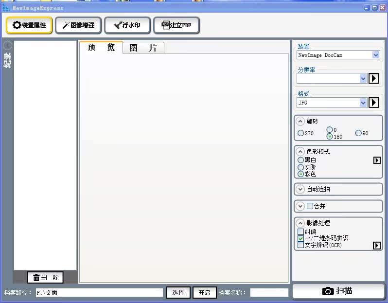Image resolution: width=388 pixels, height=303 pixels.
Task: Select the 黑白 color mode
Action: pos(300,160)
